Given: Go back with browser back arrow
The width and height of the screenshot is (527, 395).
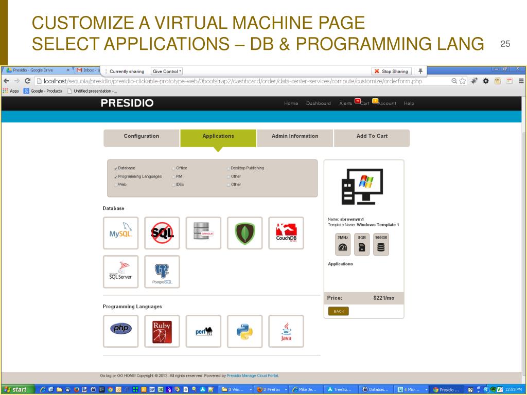Looking at the screenshot, I should click(x=6, y=81).
